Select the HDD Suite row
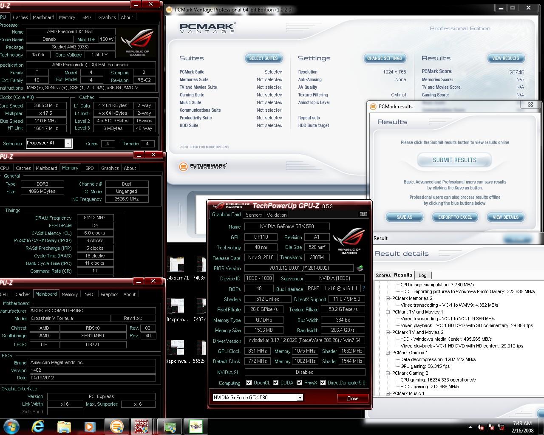 click(x=231, y=125)
